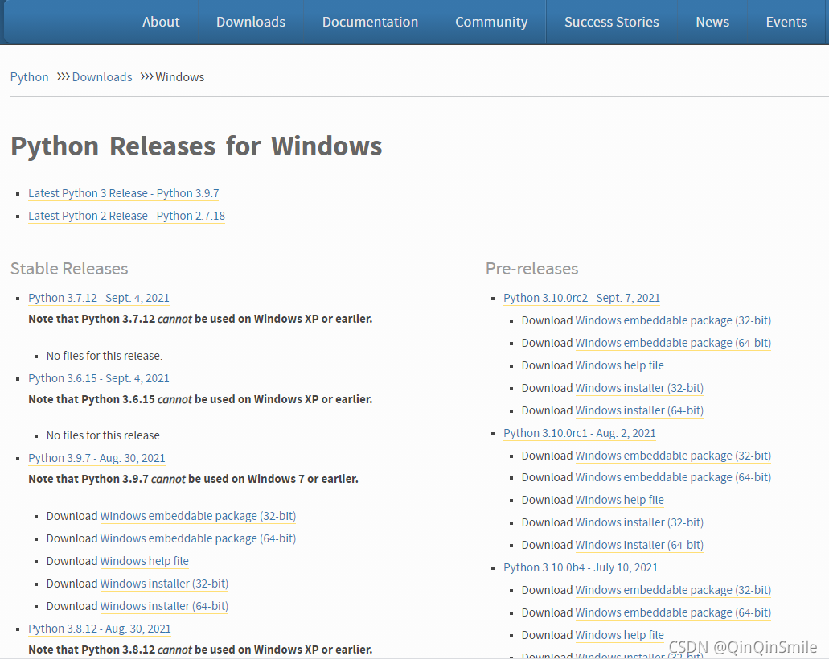Screen dimensions: 829x664
Task: Click note about Python 3.9.7 and Windows 7
Action: click(x=194, y=480)
